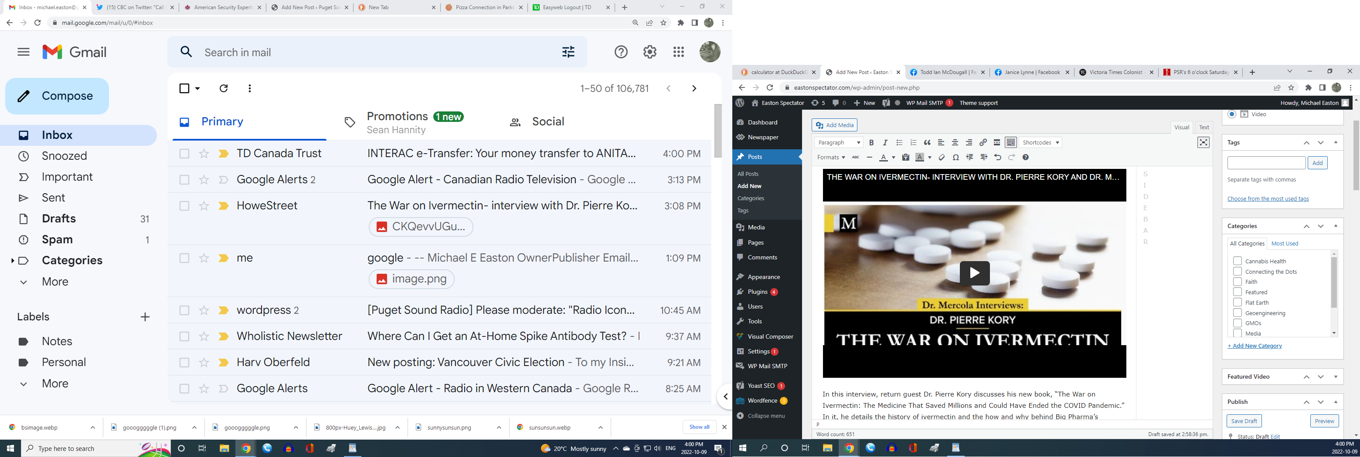Image resolution: width=1360 pixels, height=457 pixels.
Task: Click the Blockquote toolbar icon
Action: coord(927,143)
